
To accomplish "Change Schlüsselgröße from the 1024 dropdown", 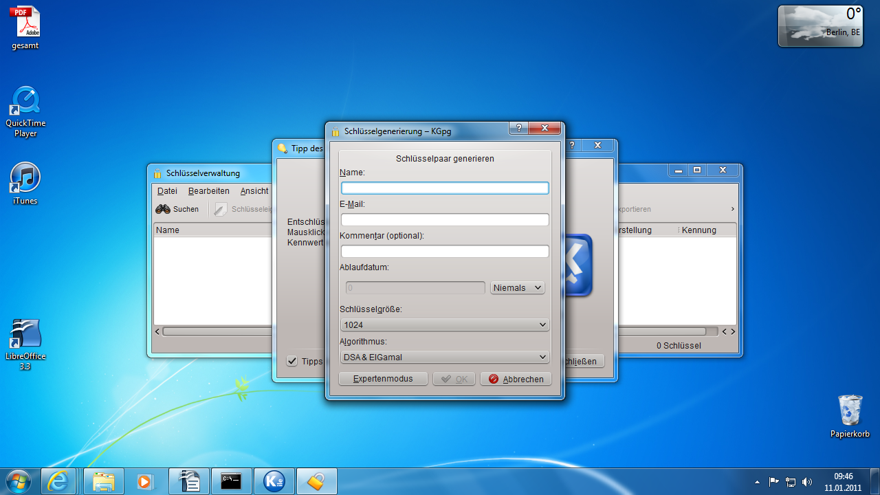I will [x=445, y=324].
